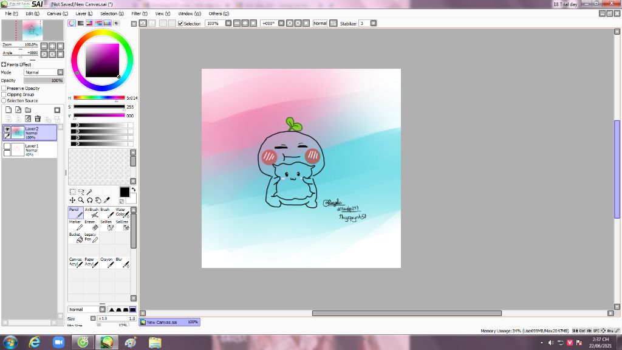Click the layer Opacity slider
622x350 pixels.
[44, 80]
